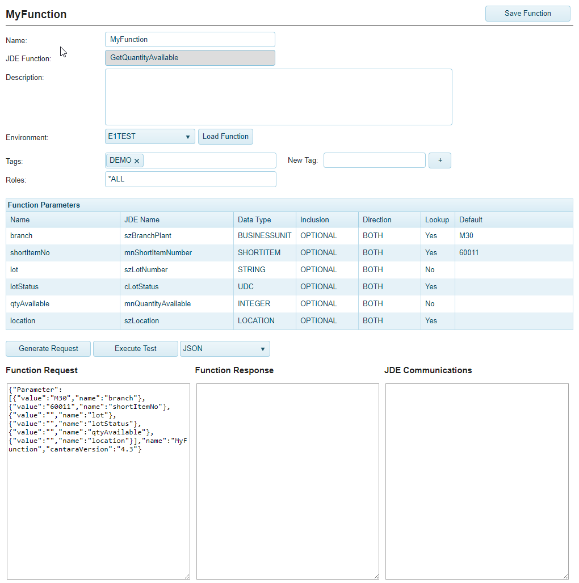Click the Load Function button
579x583 pixels.
[225, 137]
